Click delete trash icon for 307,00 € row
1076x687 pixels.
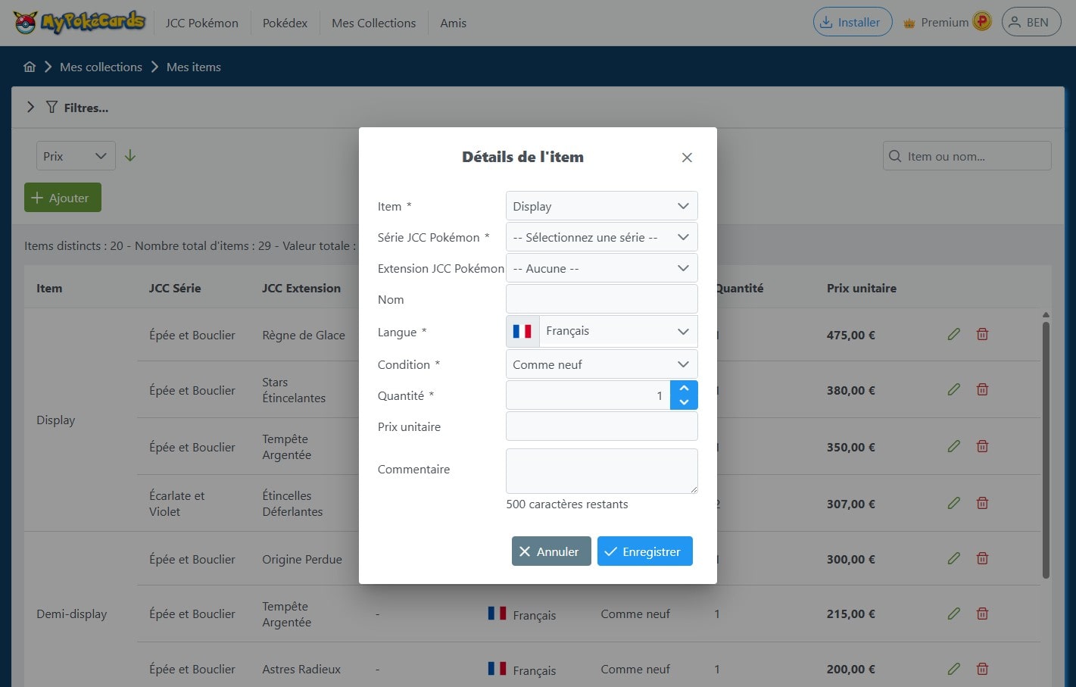[982, 503]
